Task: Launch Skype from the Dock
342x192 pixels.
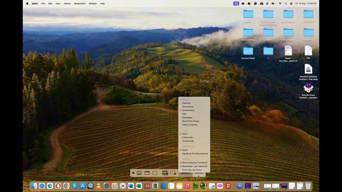Action: click(x=74, y=186)
